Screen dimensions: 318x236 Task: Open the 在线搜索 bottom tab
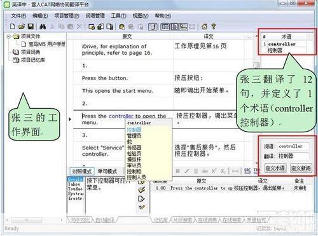232,220
